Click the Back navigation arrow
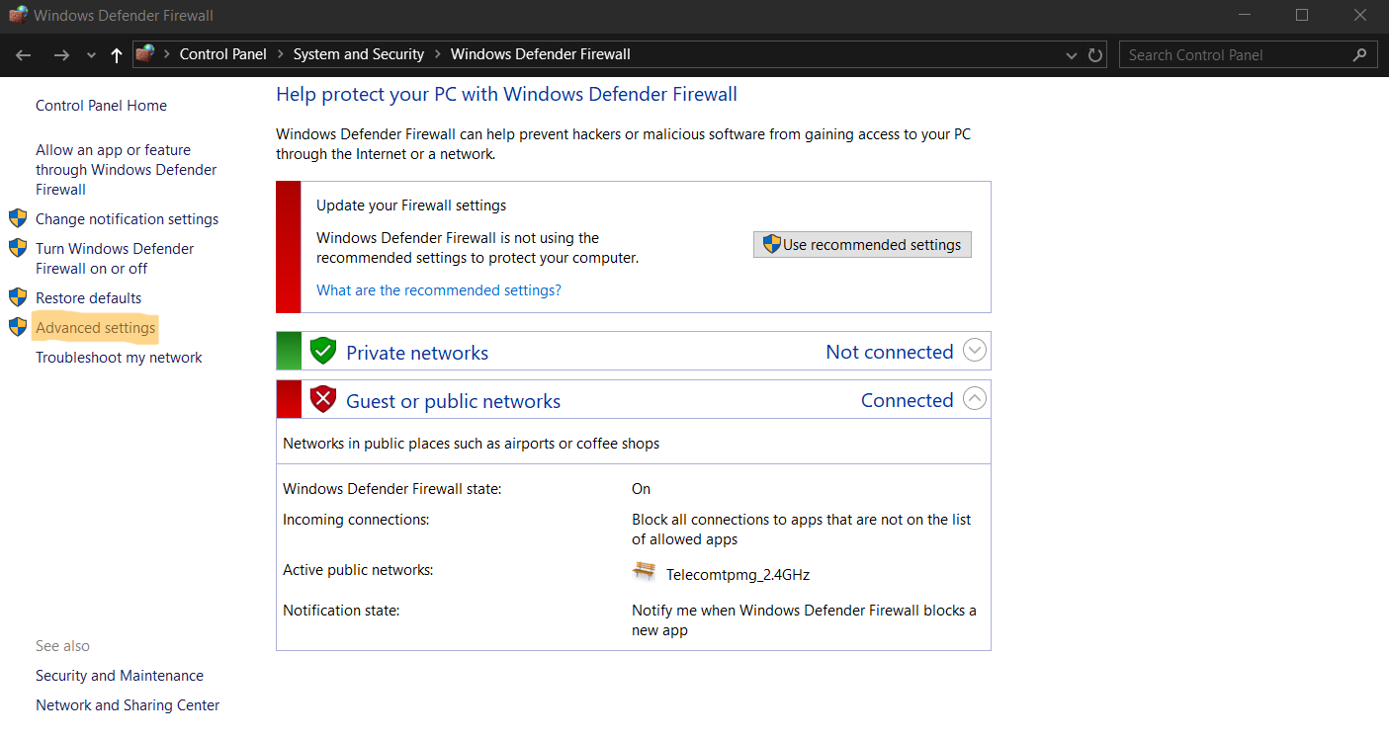This screenshot has height=738, width=1389. click(x=24, y=55)
